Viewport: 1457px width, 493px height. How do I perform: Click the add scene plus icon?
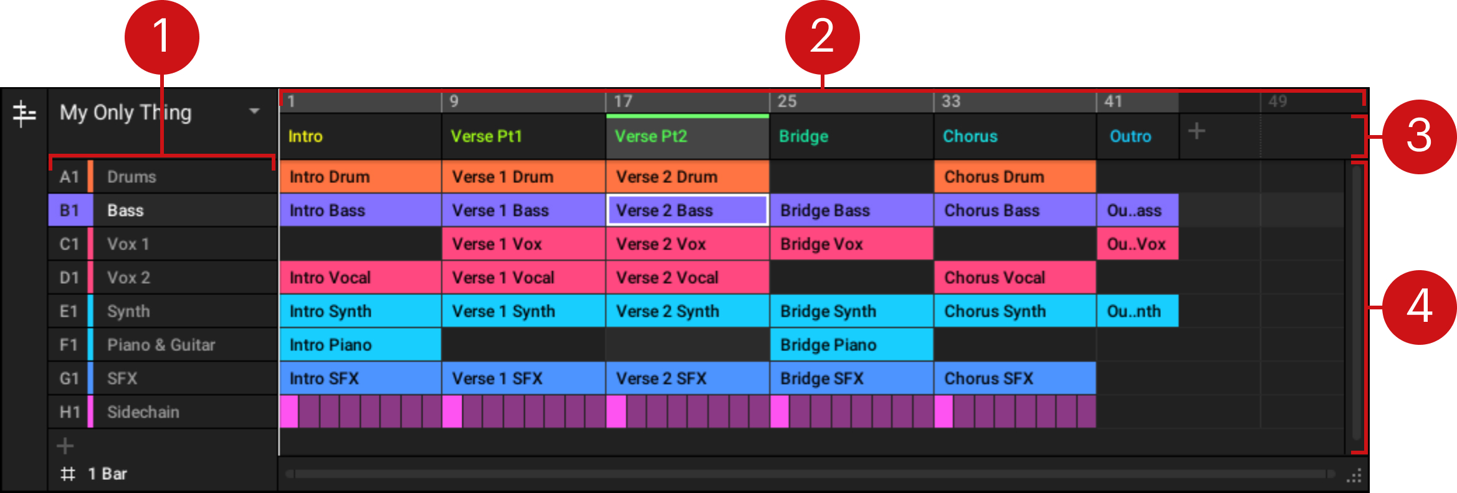tap(1196, 131)
